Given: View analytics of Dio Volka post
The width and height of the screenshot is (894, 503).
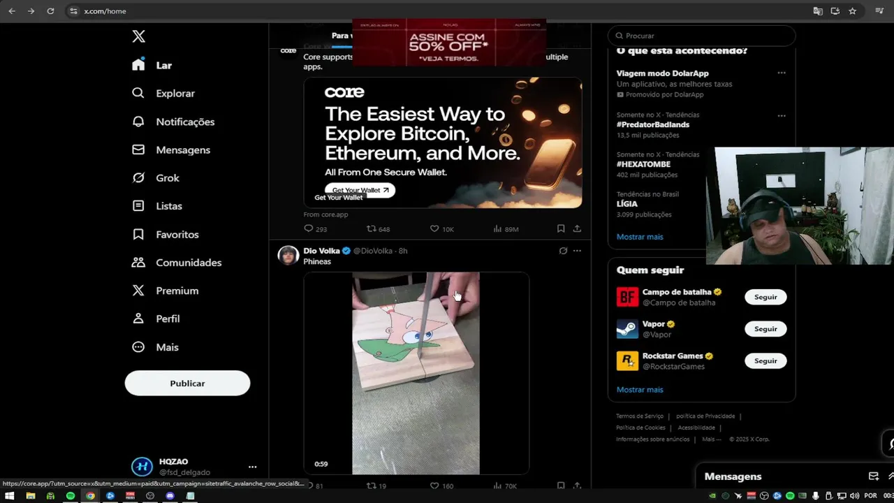Looking at the screenshot, I should pyautogui.click(x=505, y=486).
